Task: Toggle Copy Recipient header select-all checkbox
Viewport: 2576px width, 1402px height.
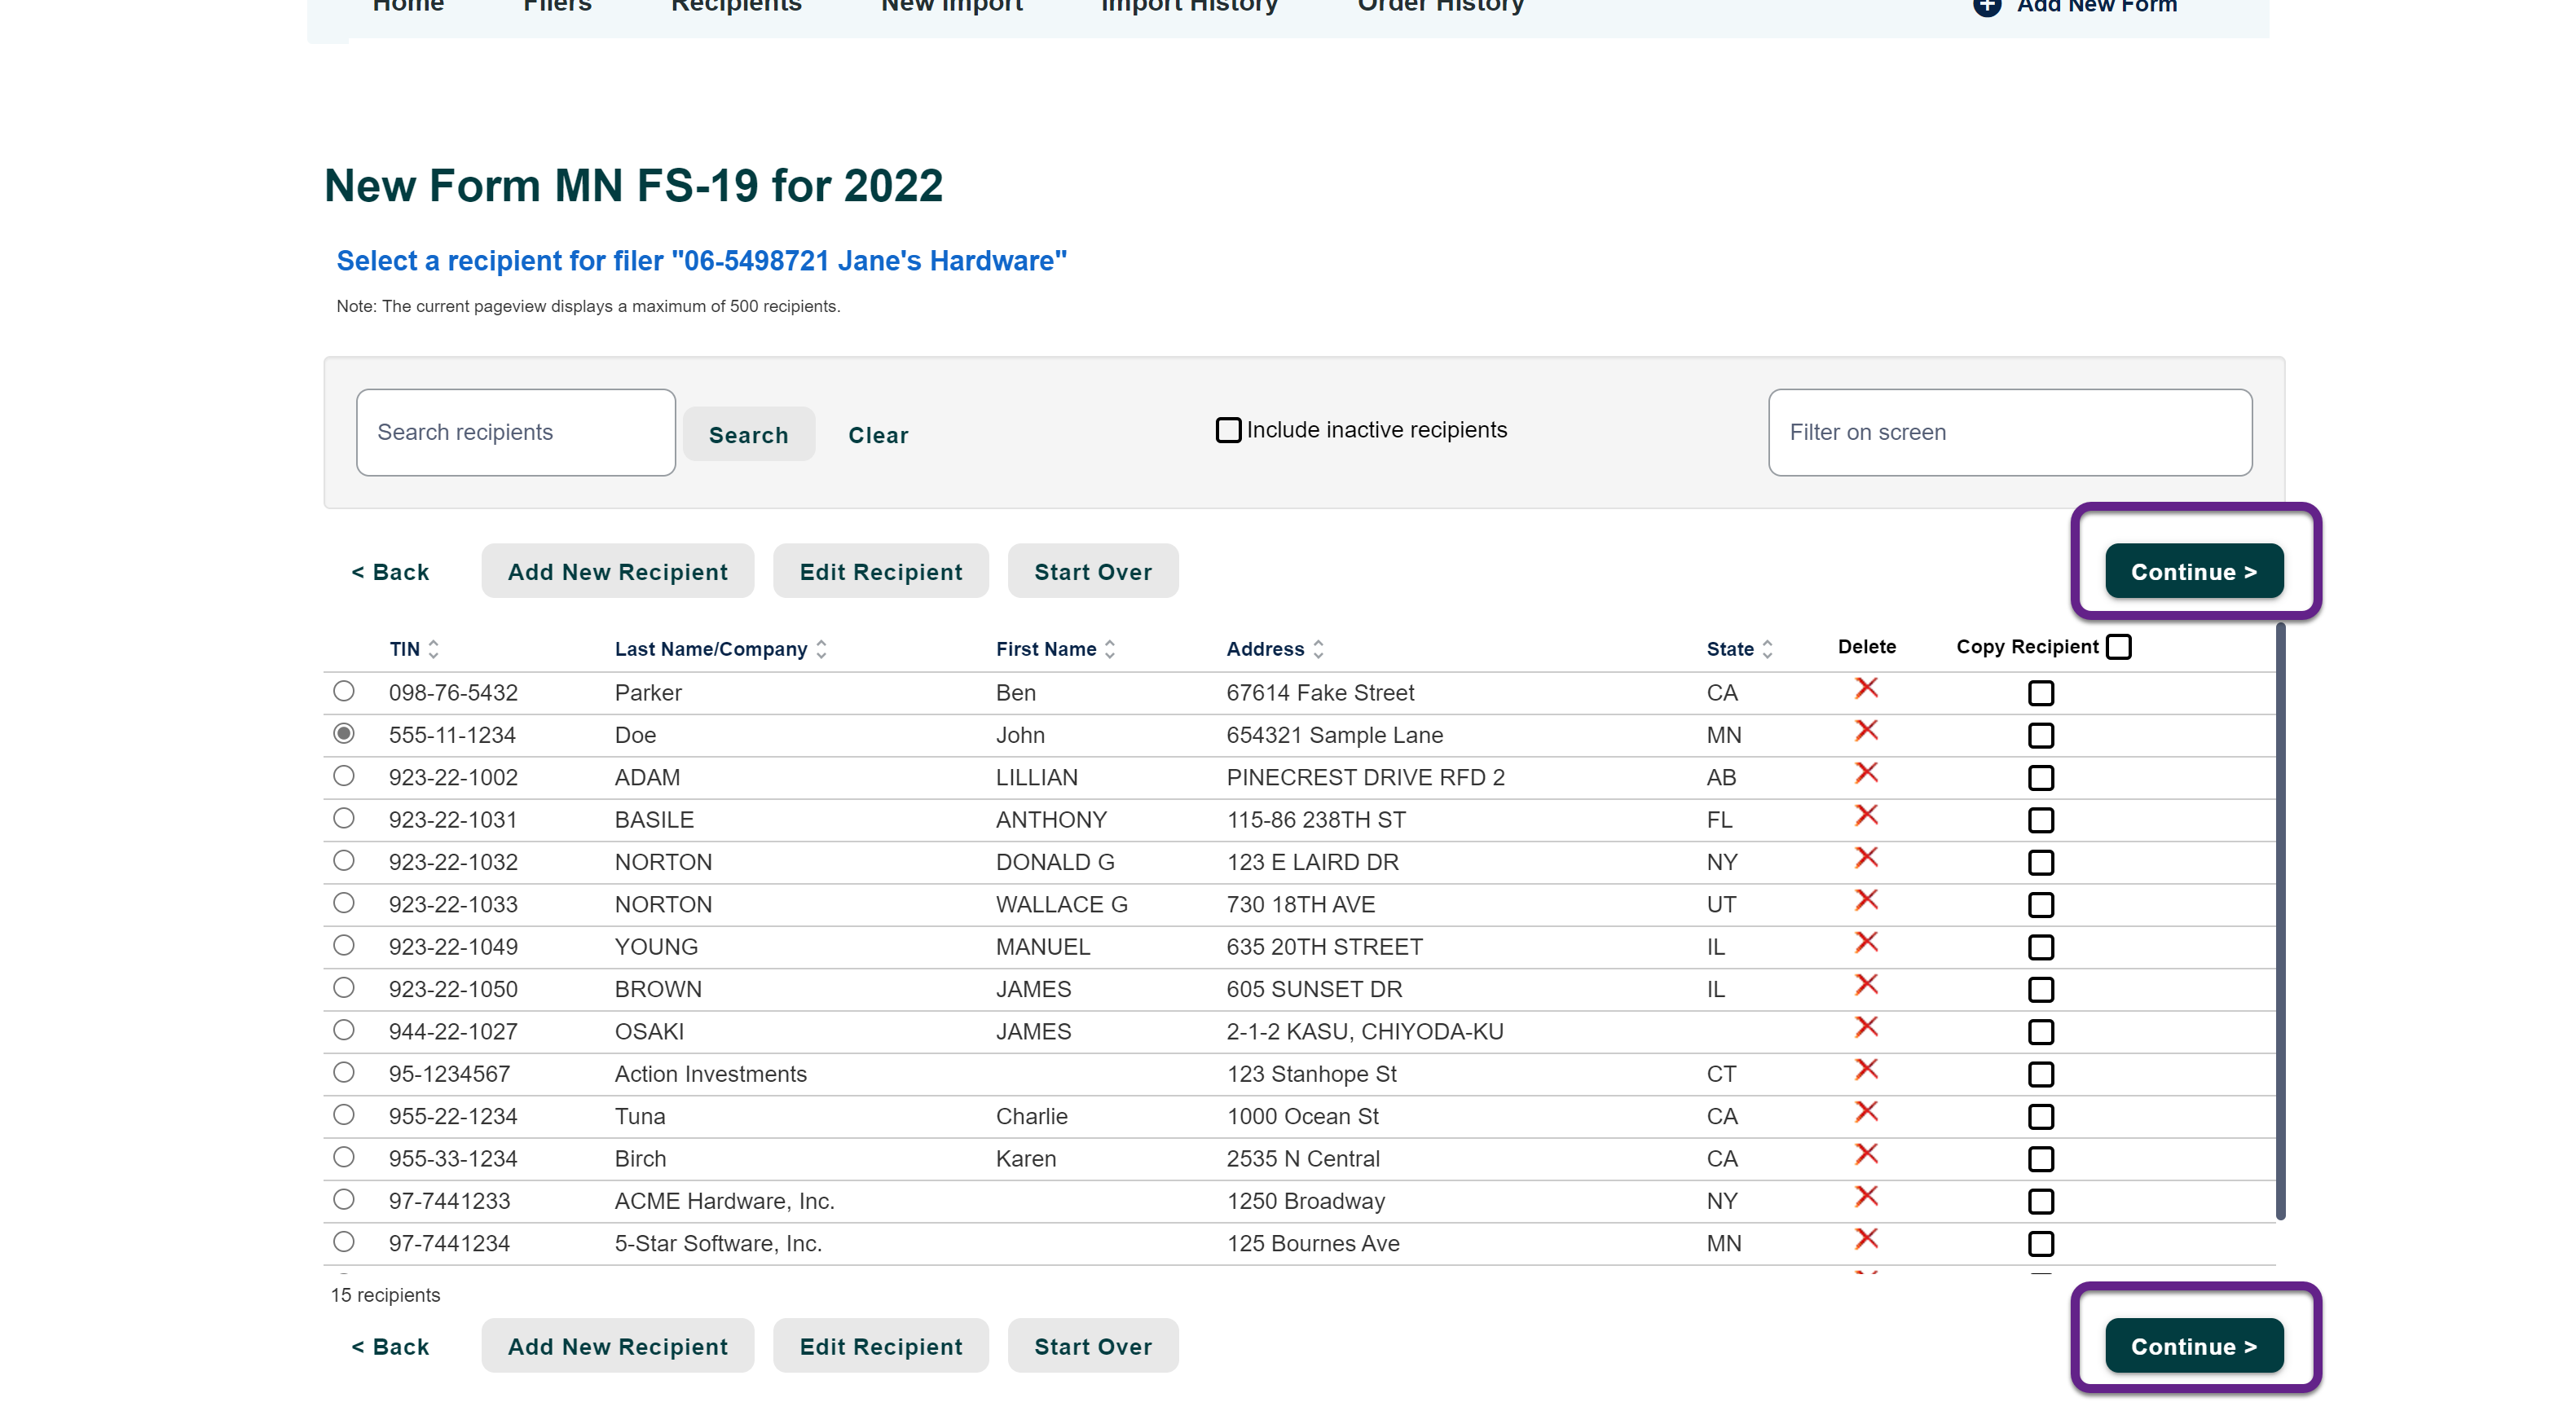Action: [x=2118, y=647]
